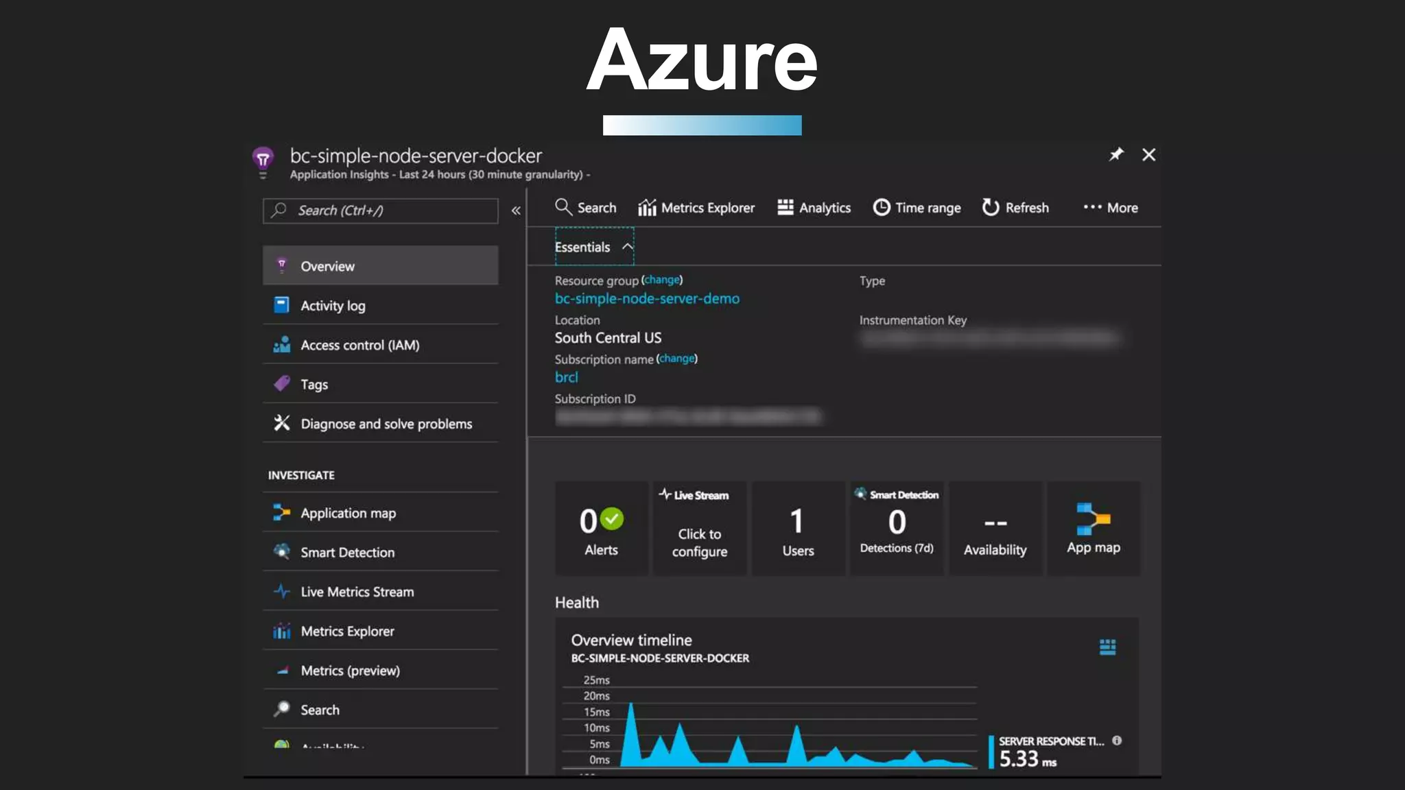Open Application map under Investigate
Screen dimensions: 1405x790
pos(348,513)
